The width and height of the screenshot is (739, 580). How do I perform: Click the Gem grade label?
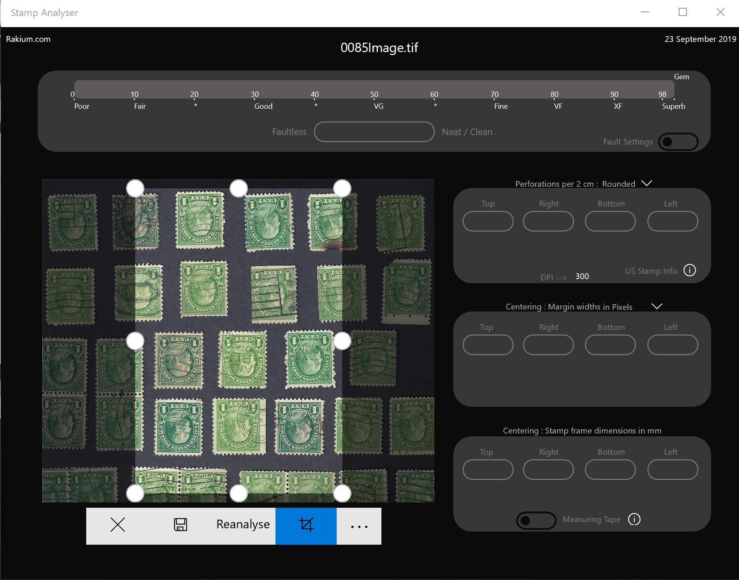click(x=682, y=77)
